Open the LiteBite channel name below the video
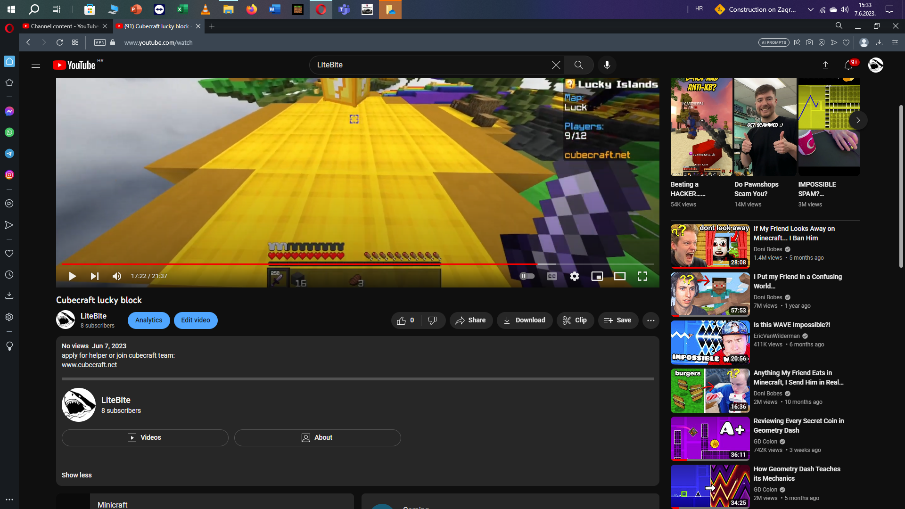Screen dimensions: 905x509 pos(93,316)
